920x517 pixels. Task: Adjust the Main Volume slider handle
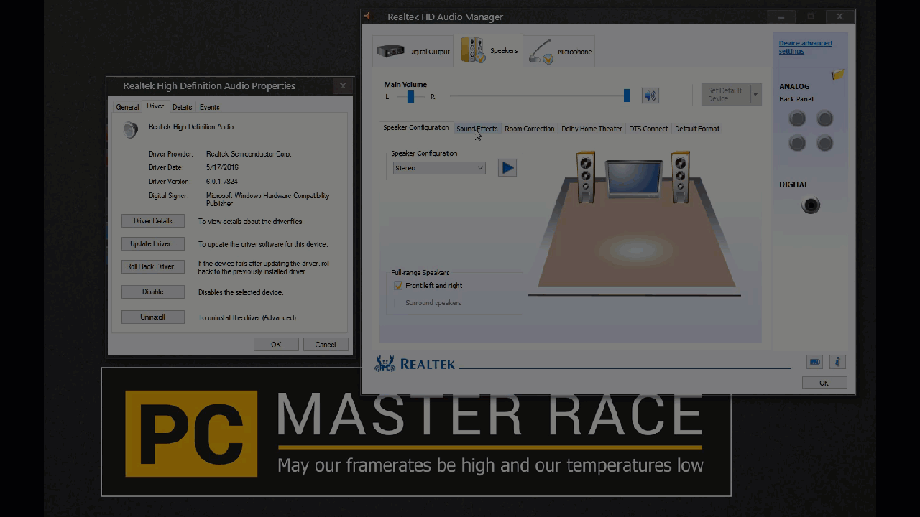coord(627,96)
